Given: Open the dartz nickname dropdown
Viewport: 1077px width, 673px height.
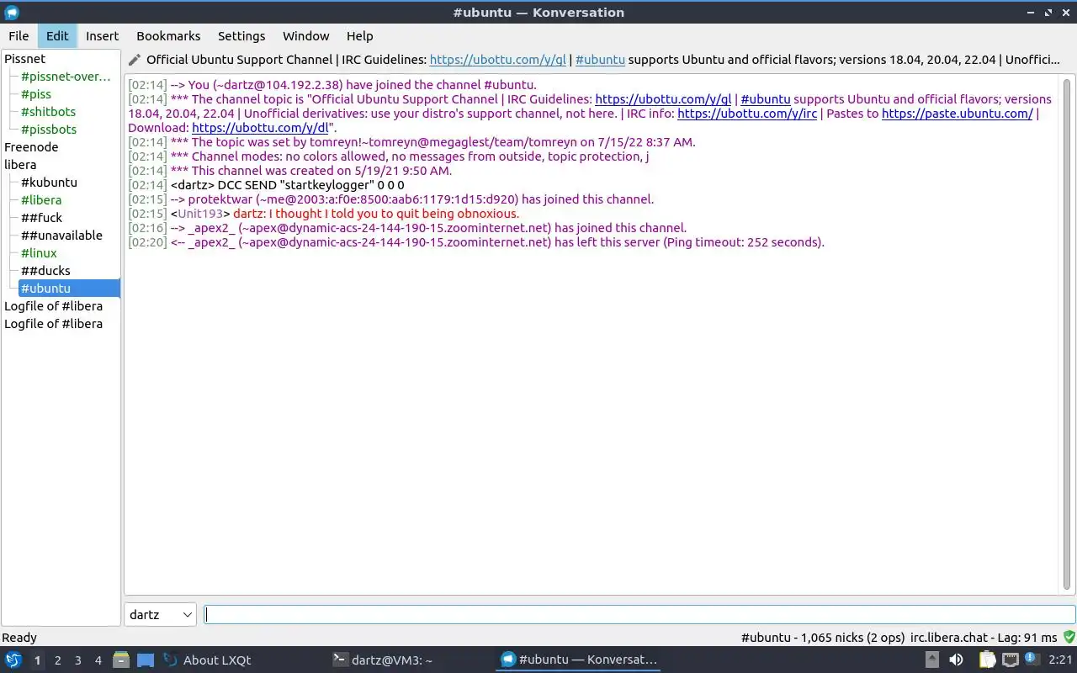Looking at the screenshot, I should pyautogui.click(x=161, y=615).
